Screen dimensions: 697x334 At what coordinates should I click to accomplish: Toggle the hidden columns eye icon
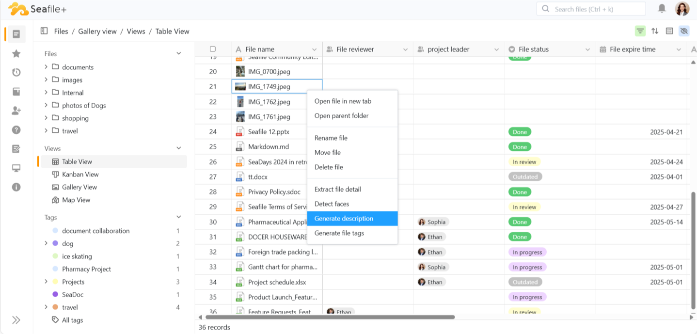[x=684, y=31]
